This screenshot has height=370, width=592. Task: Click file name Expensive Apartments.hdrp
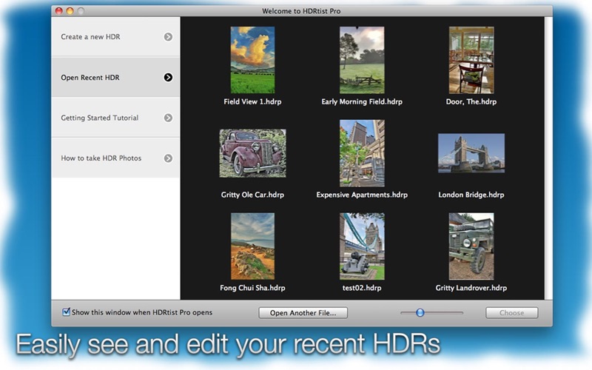coord(362,195)
